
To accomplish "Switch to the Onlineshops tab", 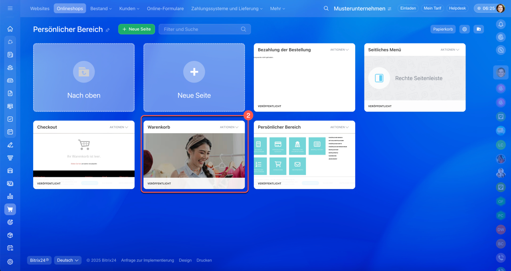I will click(x=70, y=8).
